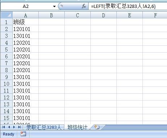Switch to 录取汇总3283人 sheet tab
Screen dimensions: 167x138
[44, 127]
